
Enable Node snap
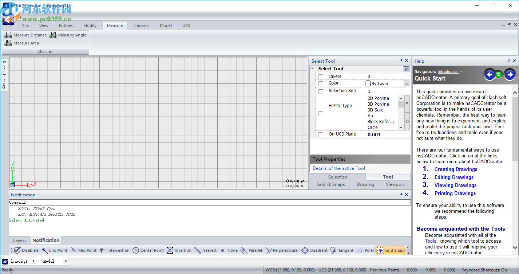tap(229, 250)
